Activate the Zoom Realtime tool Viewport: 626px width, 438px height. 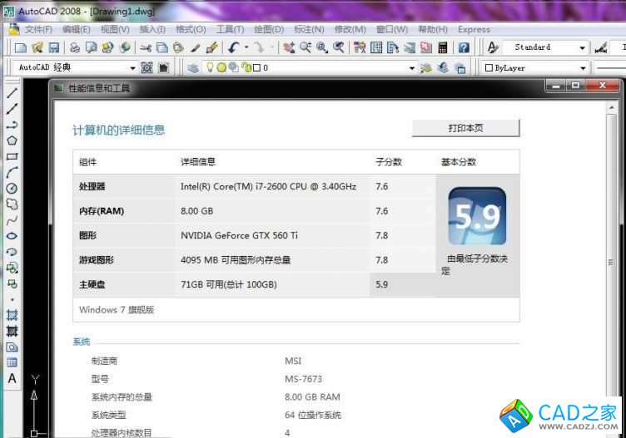(306, 48)
